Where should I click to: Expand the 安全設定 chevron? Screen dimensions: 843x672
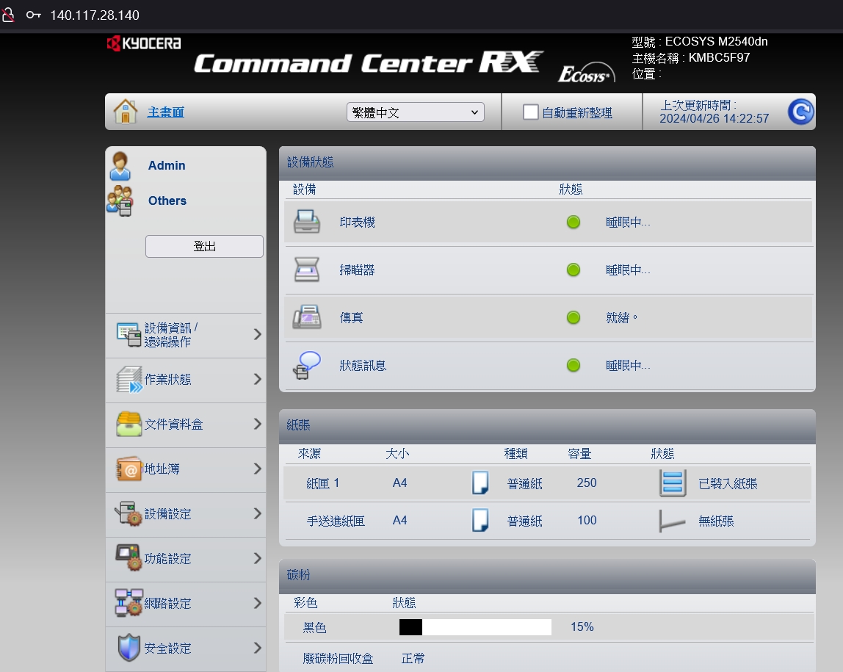coord(258,647)
